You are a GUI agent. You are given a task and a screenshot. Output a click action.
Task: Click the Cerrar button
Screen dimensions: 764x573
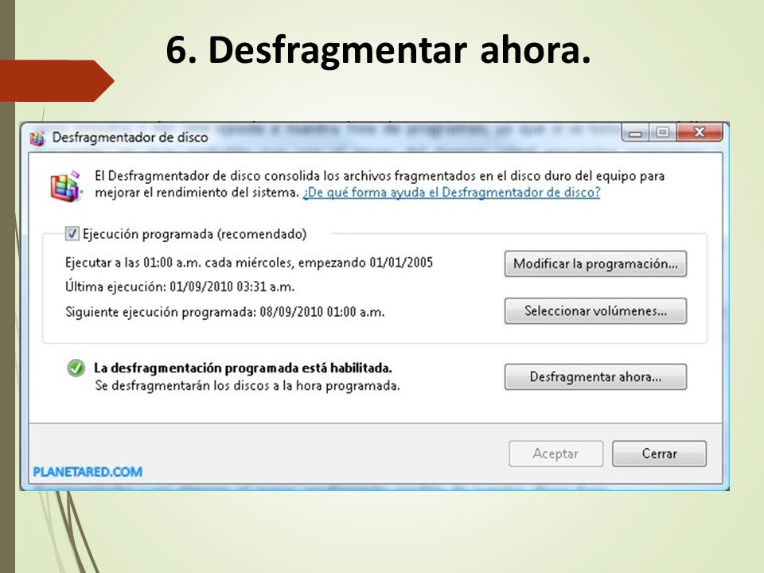click(x=659, y=454)
